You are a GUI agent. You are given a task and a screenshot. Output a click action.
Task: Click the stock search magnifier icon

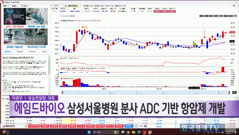66,6
